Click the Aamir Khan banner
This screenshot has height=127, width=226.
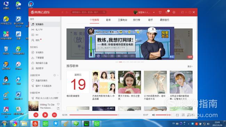point(129,43)
